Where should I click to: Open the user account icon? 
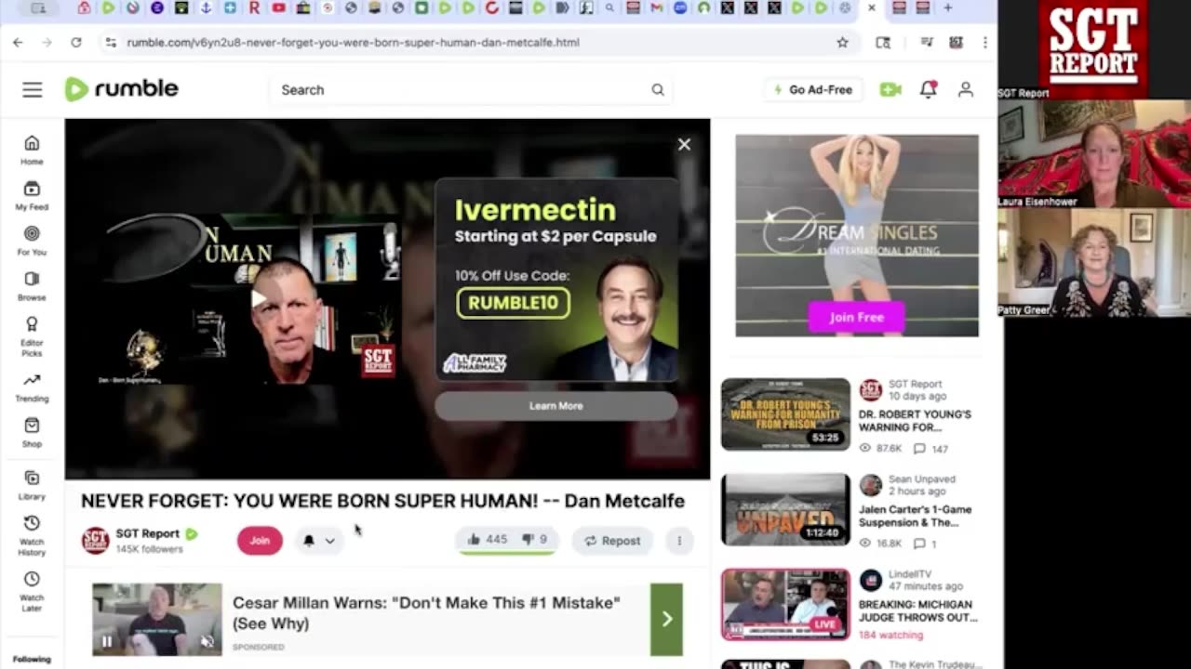966,89
